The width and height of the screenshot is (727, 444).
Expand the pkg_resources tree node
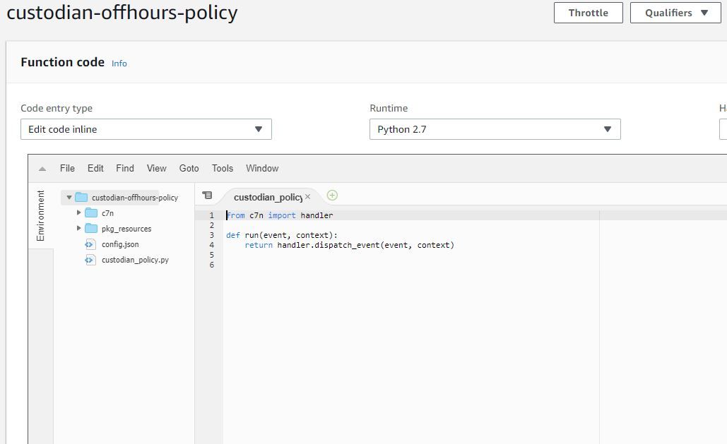point(79,229)
